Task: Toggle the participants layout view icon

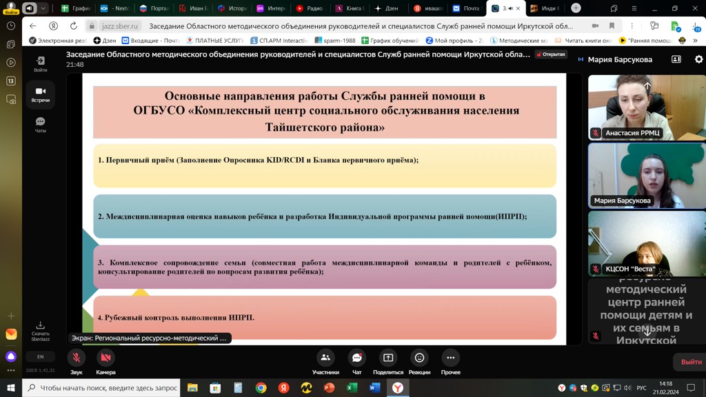Action: [676, 60]
